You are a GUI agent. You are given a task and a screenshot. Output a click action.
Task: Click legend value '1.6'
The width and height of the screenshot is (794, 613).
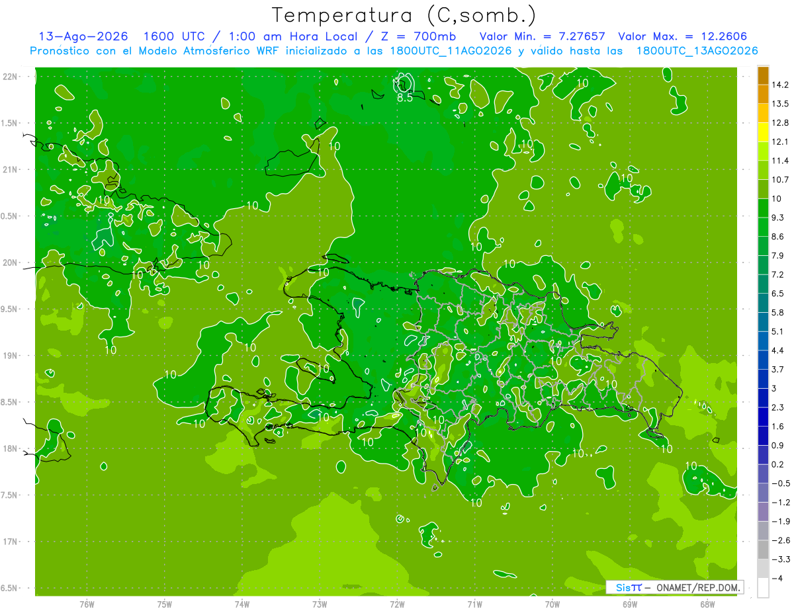(x=779, y=427)
